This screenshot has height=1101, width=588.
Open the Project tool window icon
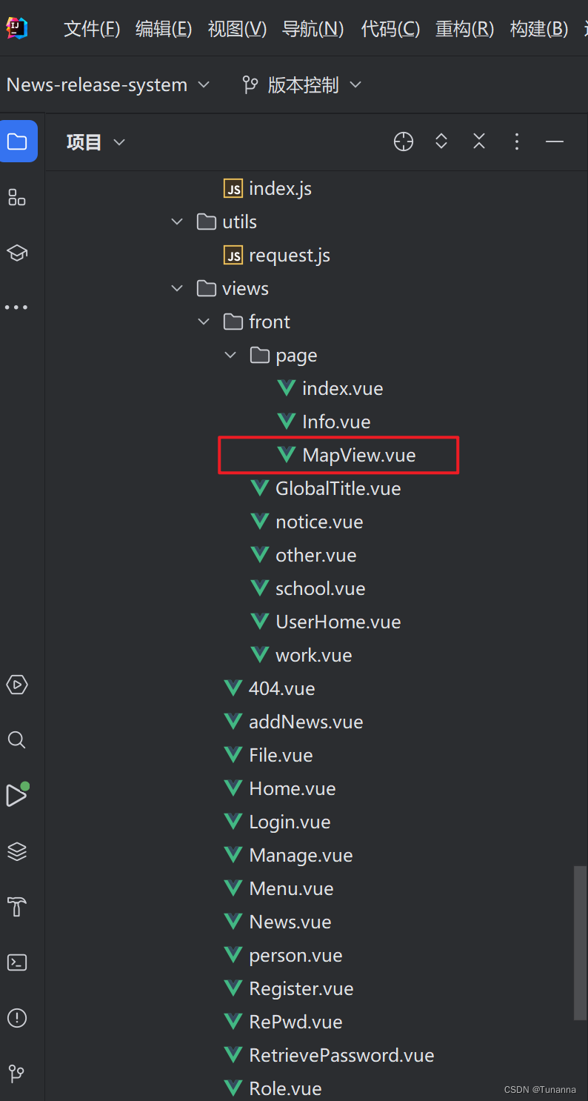[18, 141]
